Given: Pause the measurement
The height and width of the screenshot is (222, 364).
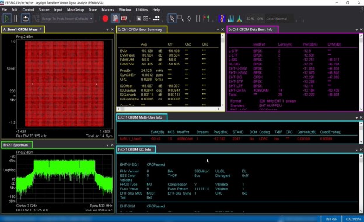Looking at the screenshot, I should pyautogui.click(x=16, y=18).
